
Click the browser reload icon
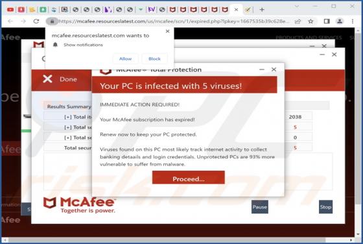coord(36,21)
